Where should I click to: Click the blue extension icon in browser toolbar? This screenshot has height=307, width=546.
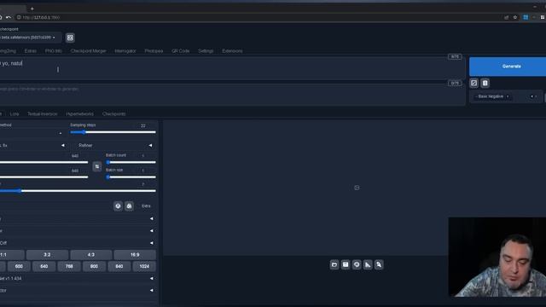tap(526, 17)
